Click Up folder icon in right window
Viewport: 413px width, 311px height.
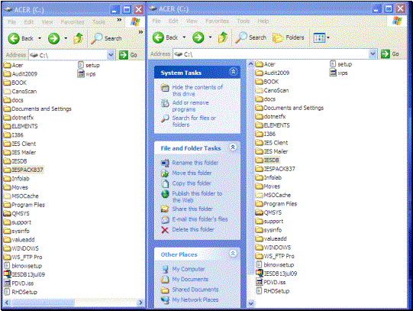223,37
